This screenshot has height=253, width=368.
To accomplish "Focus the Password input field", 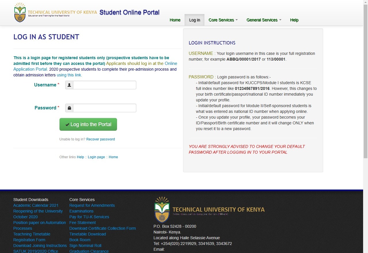I will click(x=105, y=108).
